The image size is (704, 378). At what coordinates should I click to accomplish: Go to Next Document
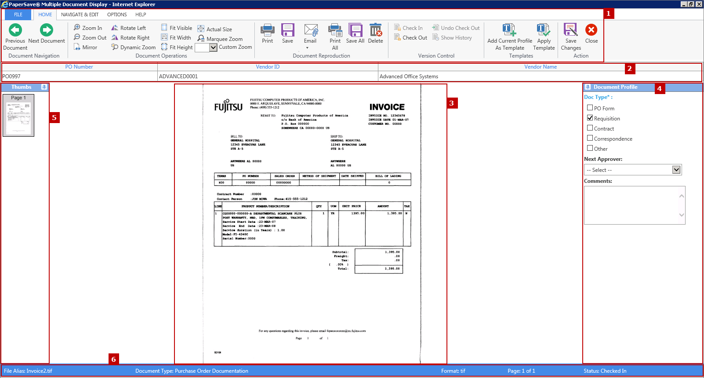(x=47, y=34)
